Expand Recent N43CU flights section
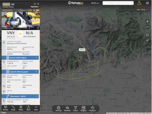The width and height of the screenshot is (152, 114). [x=20, y=58]
